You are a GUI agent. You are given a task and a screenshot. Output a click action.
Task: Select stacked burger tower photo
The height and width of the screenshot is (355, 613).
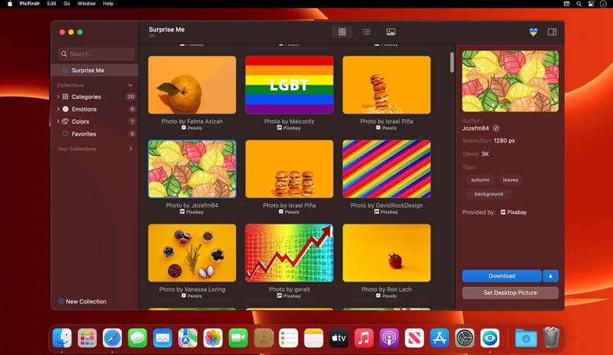point(386,85)
